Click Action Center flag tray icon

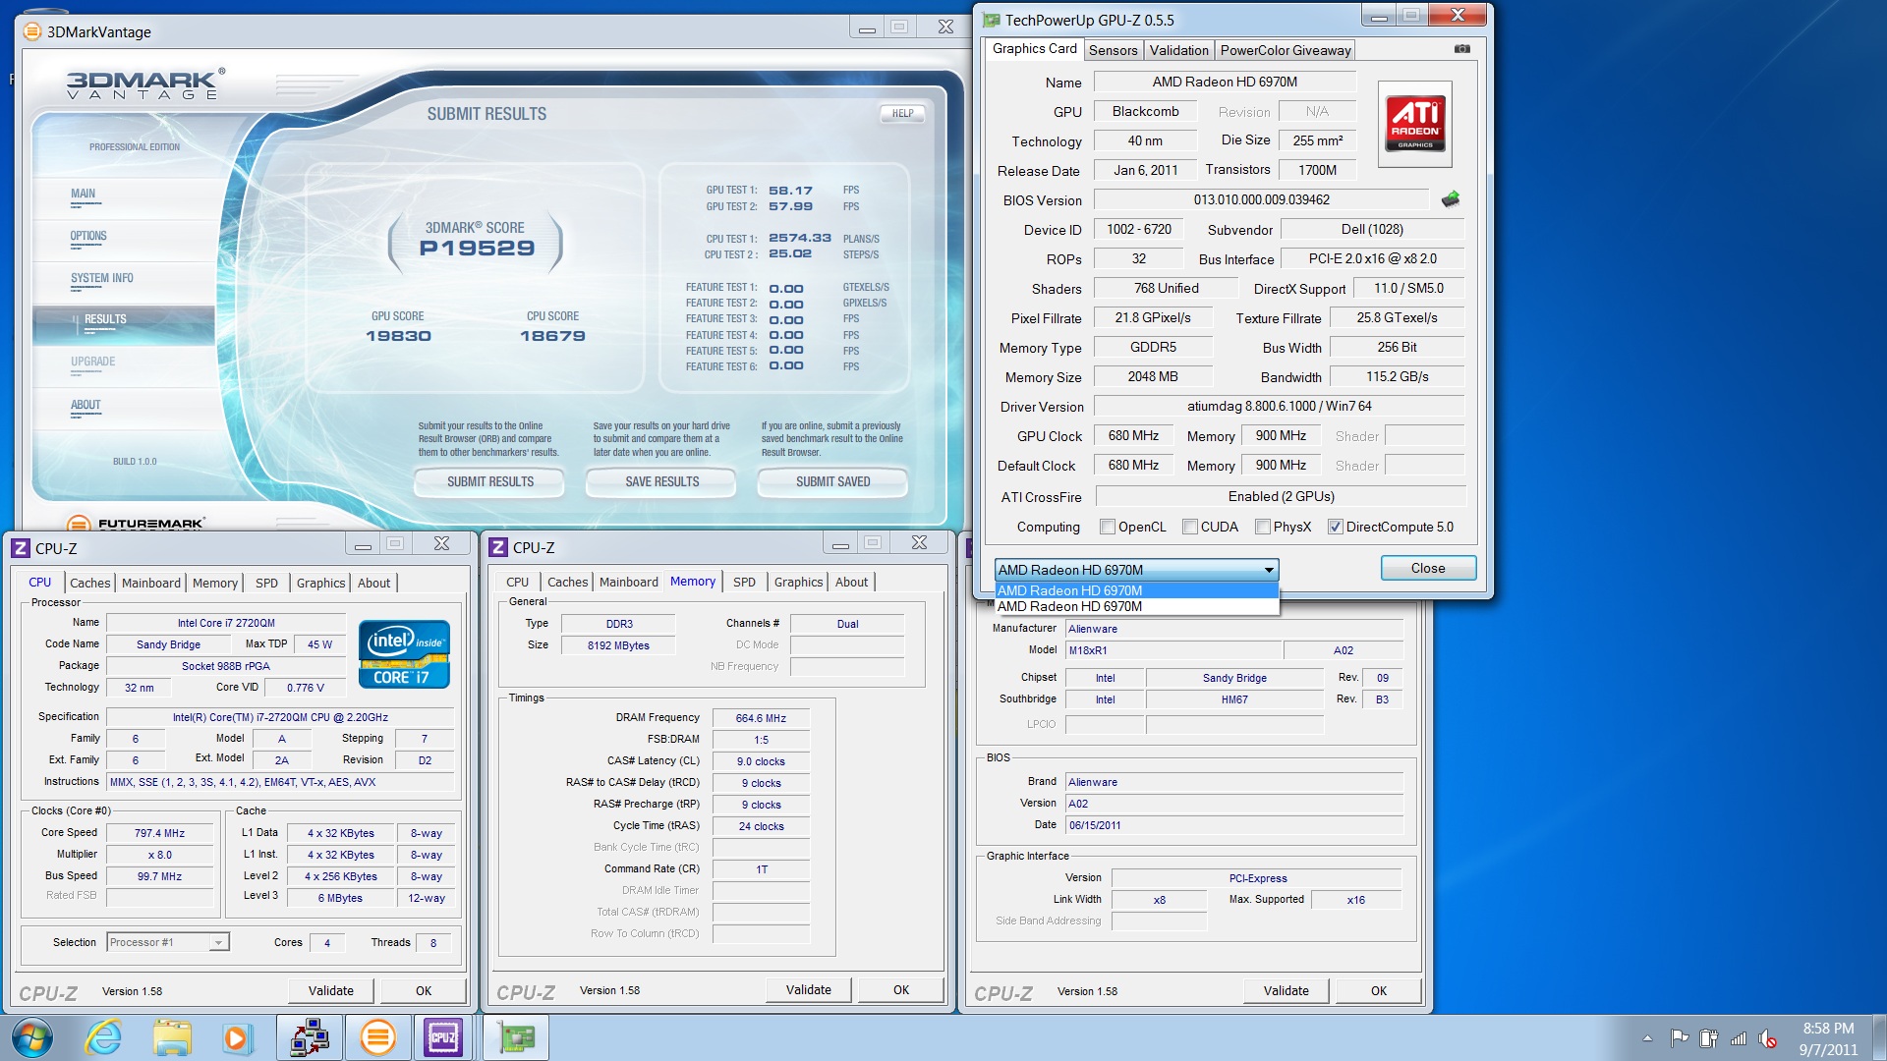click(x=1680, y=1037)
